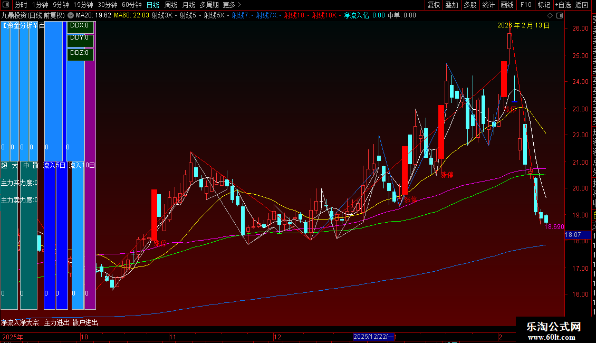Image resolution: width=596 pixels, height=343 pixels.
Task: Click the 资金分析 panel title
Action: tap(23, 25)
